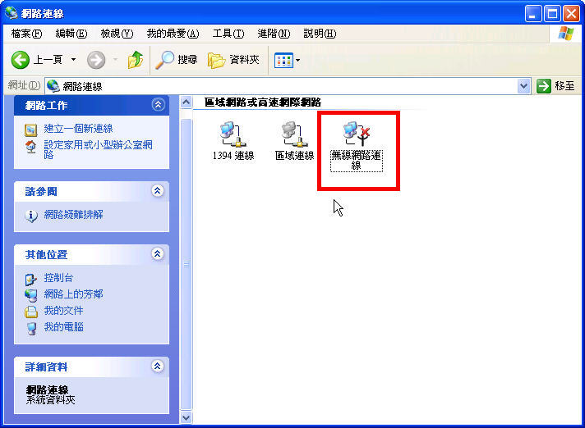Click the up-one-level folder icon
Viewport: 585px width, 428px height.
point(135,60)
